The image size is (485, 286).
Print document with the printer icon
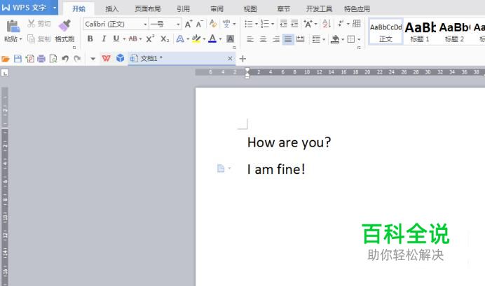(41, 58)
